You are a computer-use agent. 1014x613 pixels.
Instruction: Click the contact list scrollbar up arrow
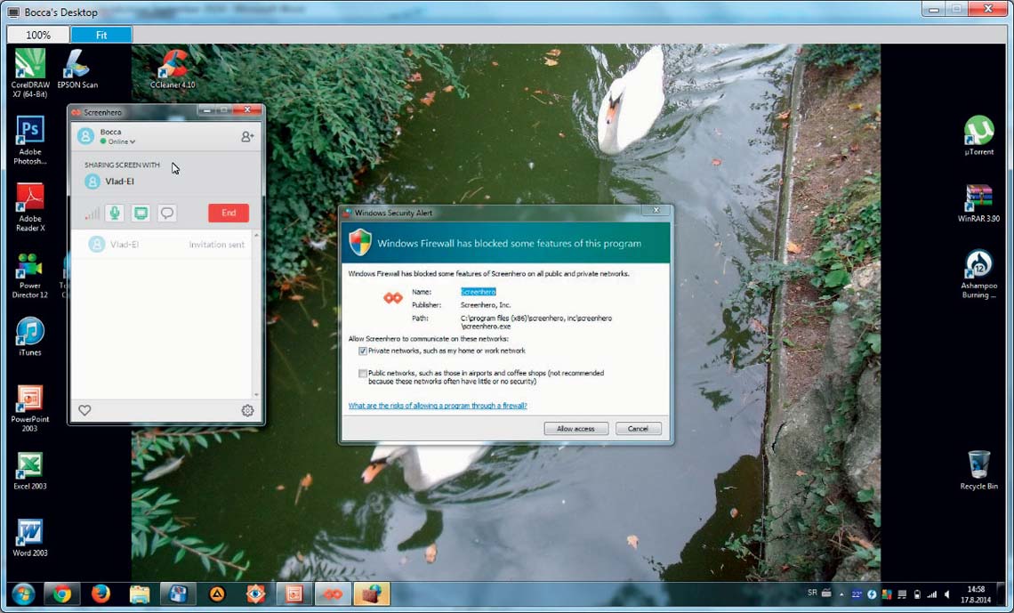(x=257, y=236)
